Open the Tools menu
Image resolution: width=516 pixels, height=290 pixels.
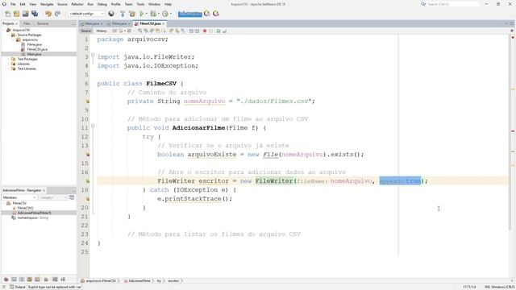(x=140, y=4)
